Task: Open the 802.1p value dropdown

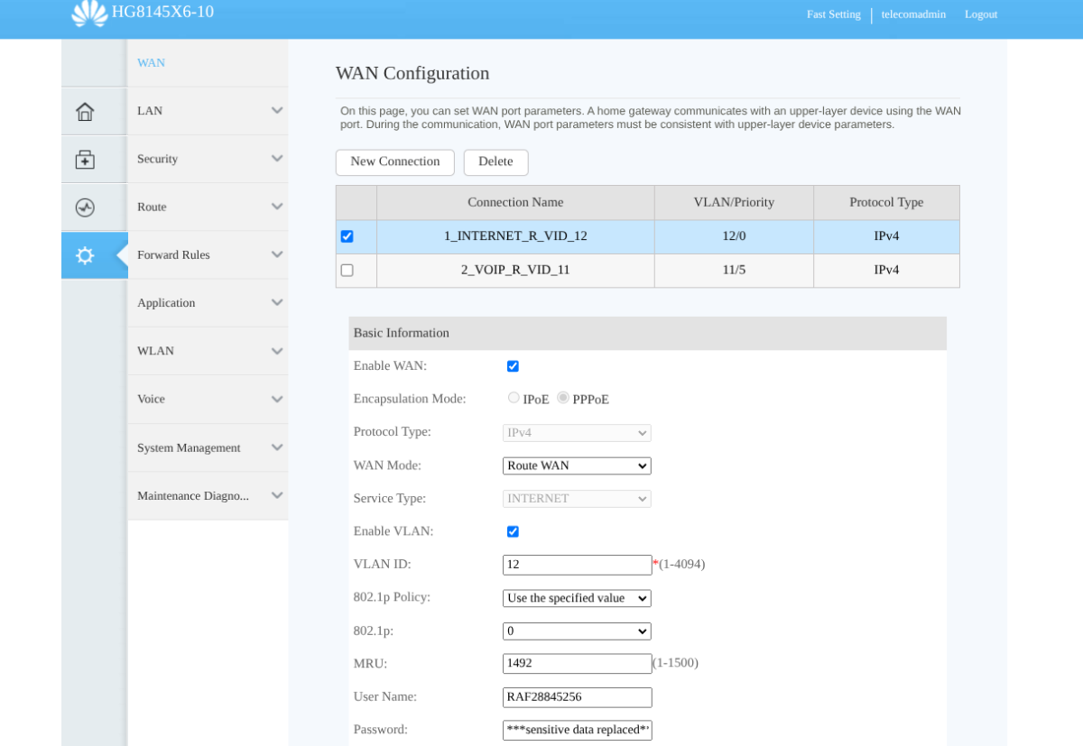Action: 577,631
